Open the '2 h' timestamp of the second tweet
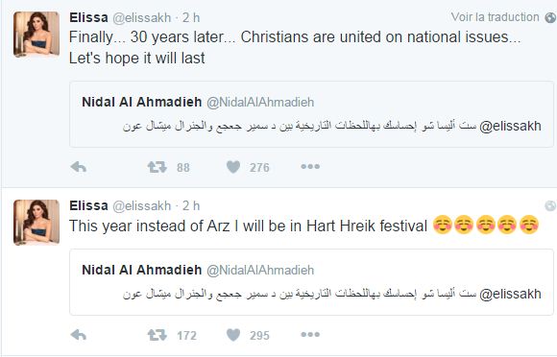 [x=191, y=205]
